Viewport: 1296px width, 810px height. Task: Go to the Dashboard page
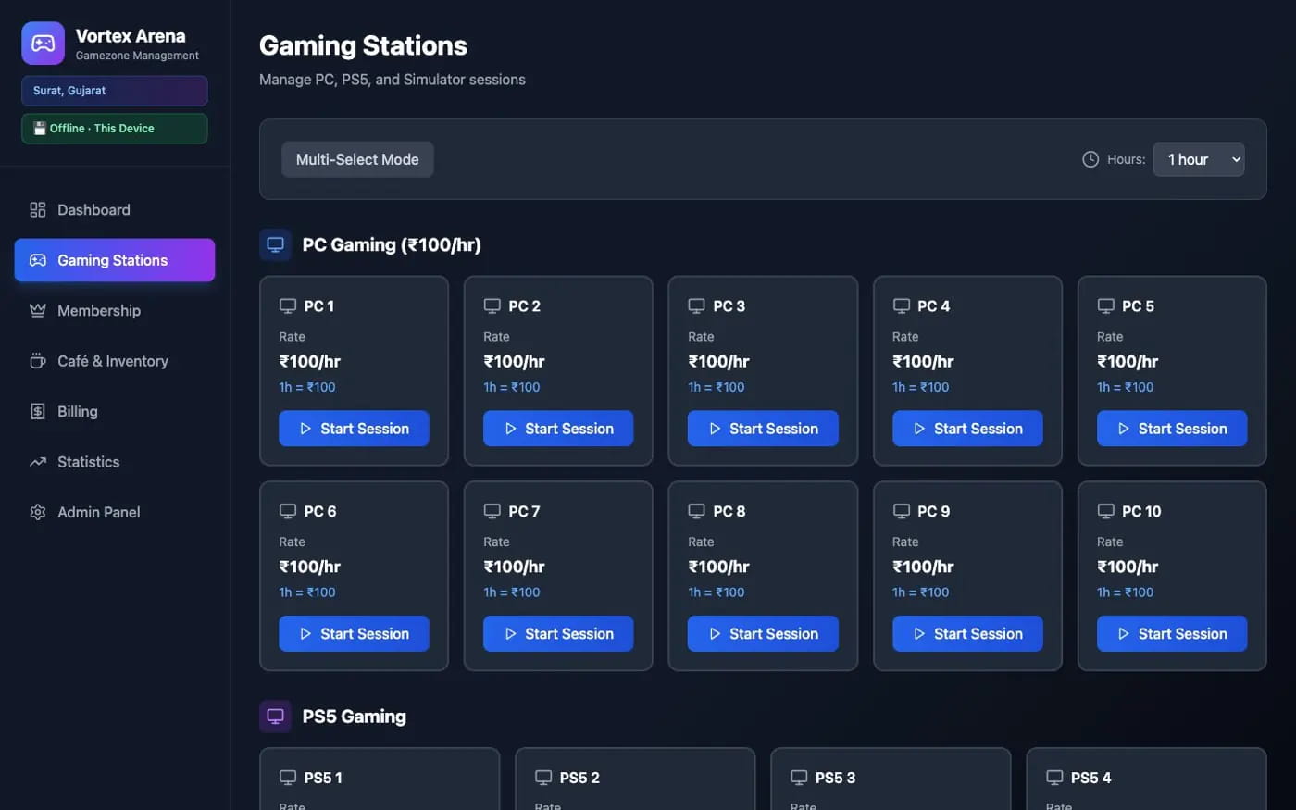115,210
